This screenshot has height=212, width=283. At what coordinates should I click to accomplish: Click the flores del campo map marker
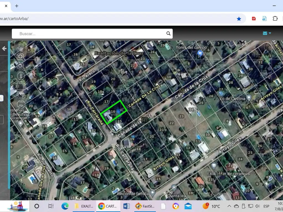click(x=200, y=53)
